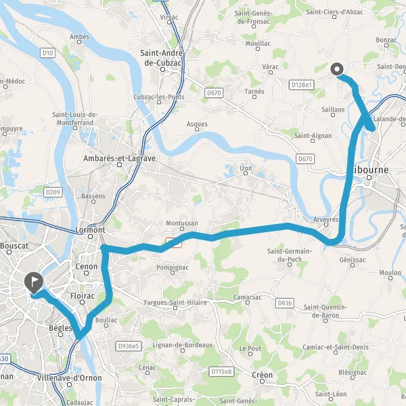Select the Fargues-Saint-Hilaire label

point(175,302)
